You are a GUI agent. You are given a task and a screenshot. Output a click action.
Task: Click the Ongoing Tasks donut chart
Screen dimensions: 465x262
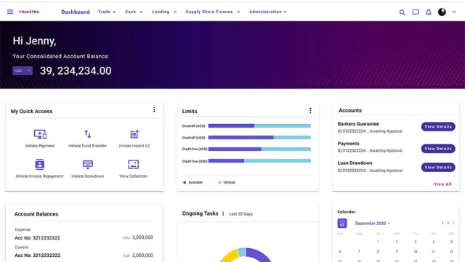[x=246, y=255]
